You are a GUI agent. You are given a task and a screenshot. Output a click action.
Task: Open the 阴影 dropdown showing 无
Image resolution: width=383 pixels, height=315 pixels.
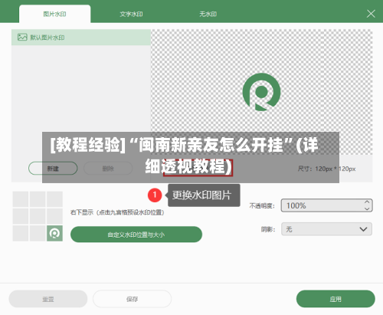(x=326, y=229)
